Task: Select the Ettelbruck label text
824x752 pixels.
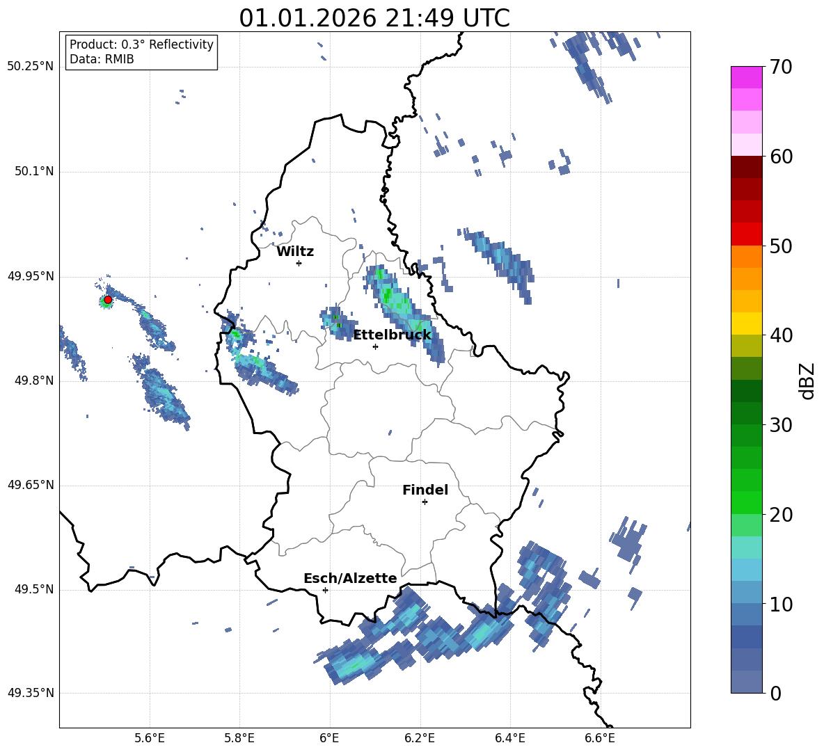Action: 392,335
